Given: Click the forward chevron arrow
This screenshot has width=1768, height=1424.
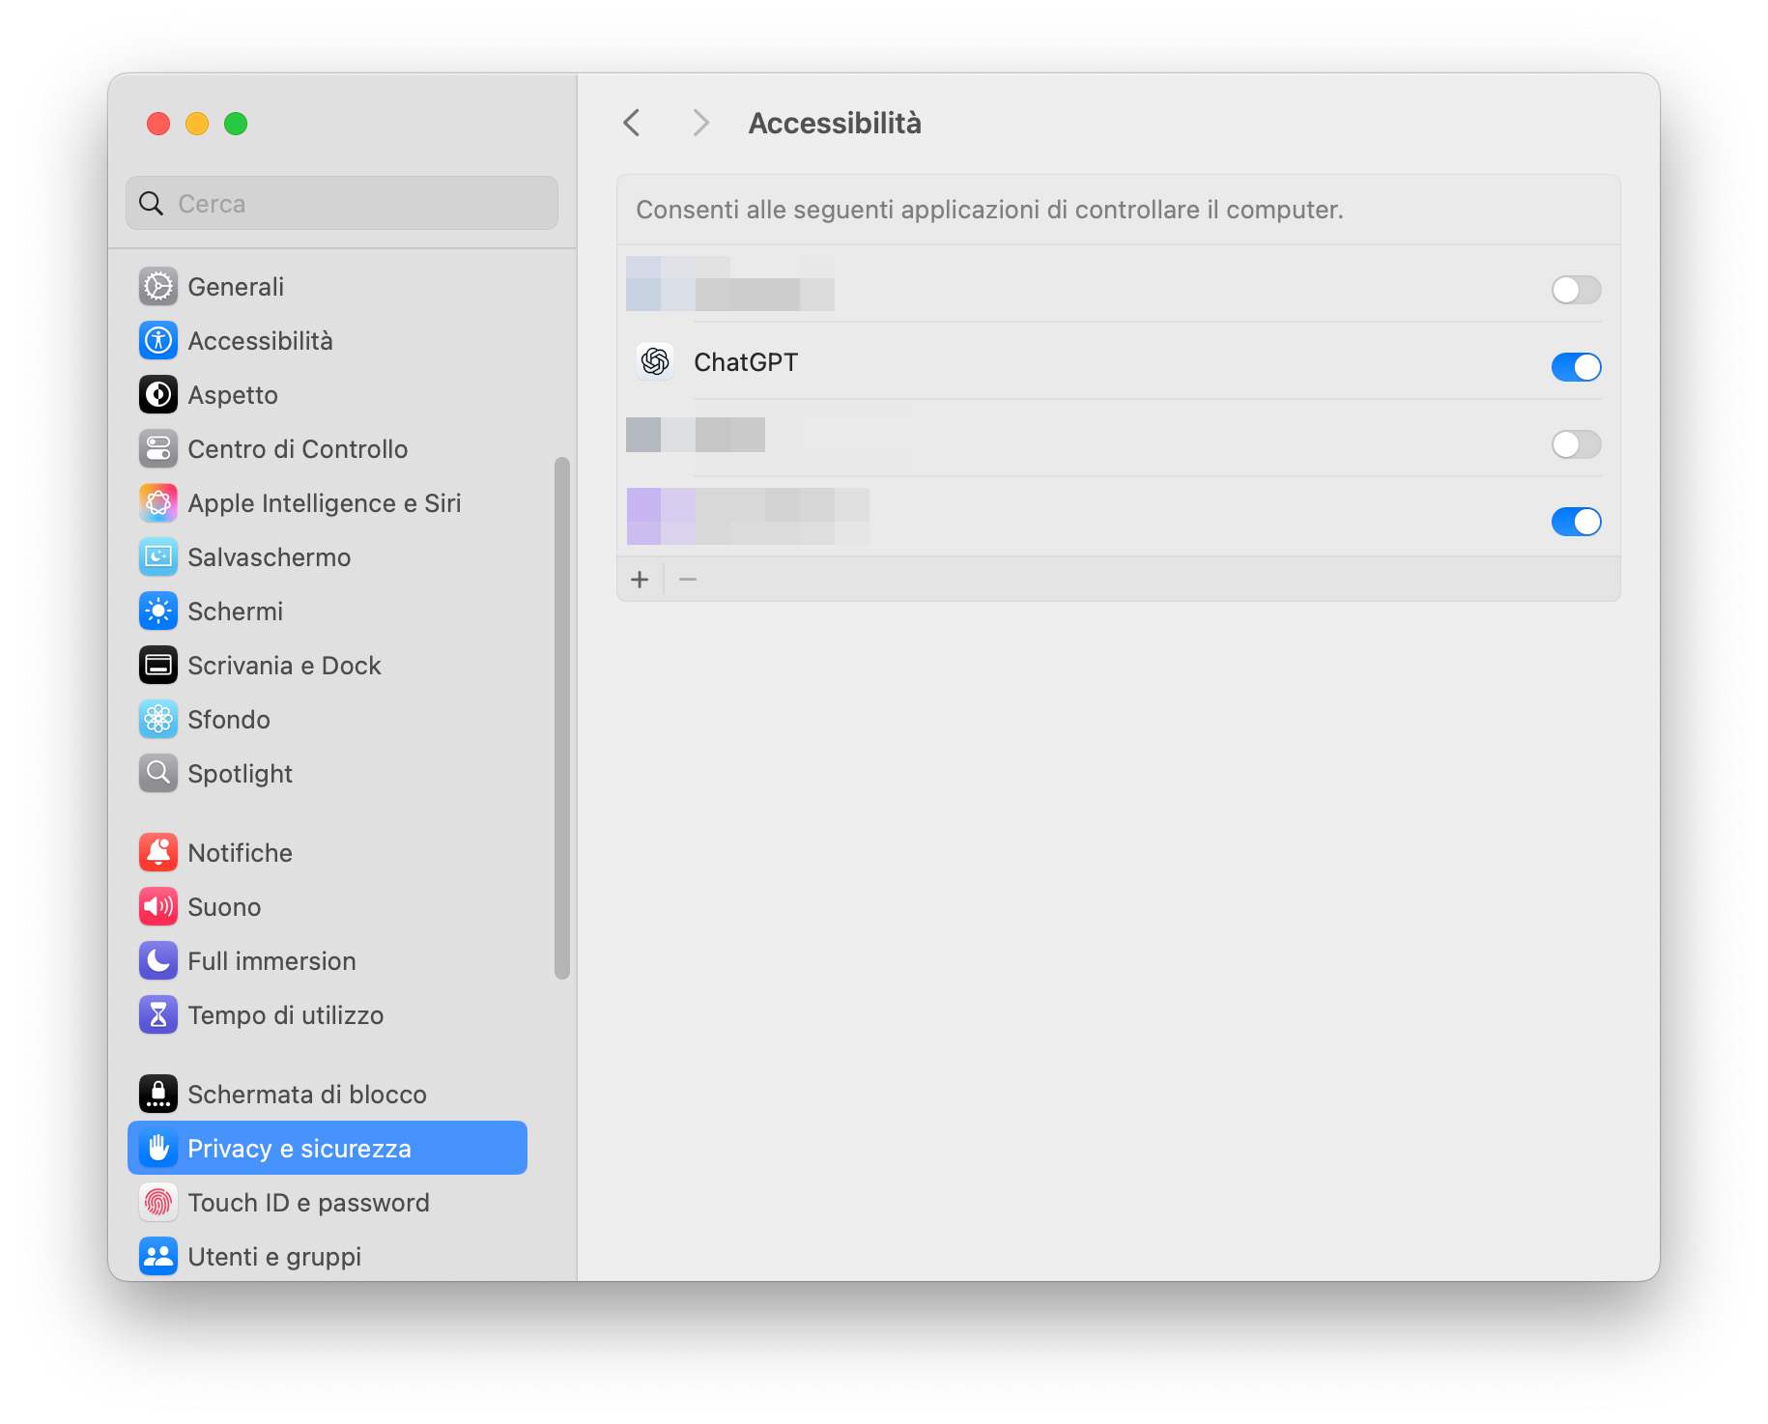Looking at the screenshot, I should click(700, 124).
